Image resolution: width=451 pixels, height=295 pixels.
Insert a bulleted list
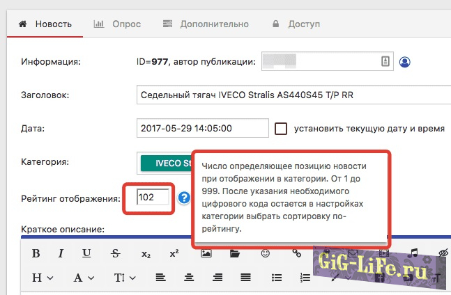(x=277, y=278)
